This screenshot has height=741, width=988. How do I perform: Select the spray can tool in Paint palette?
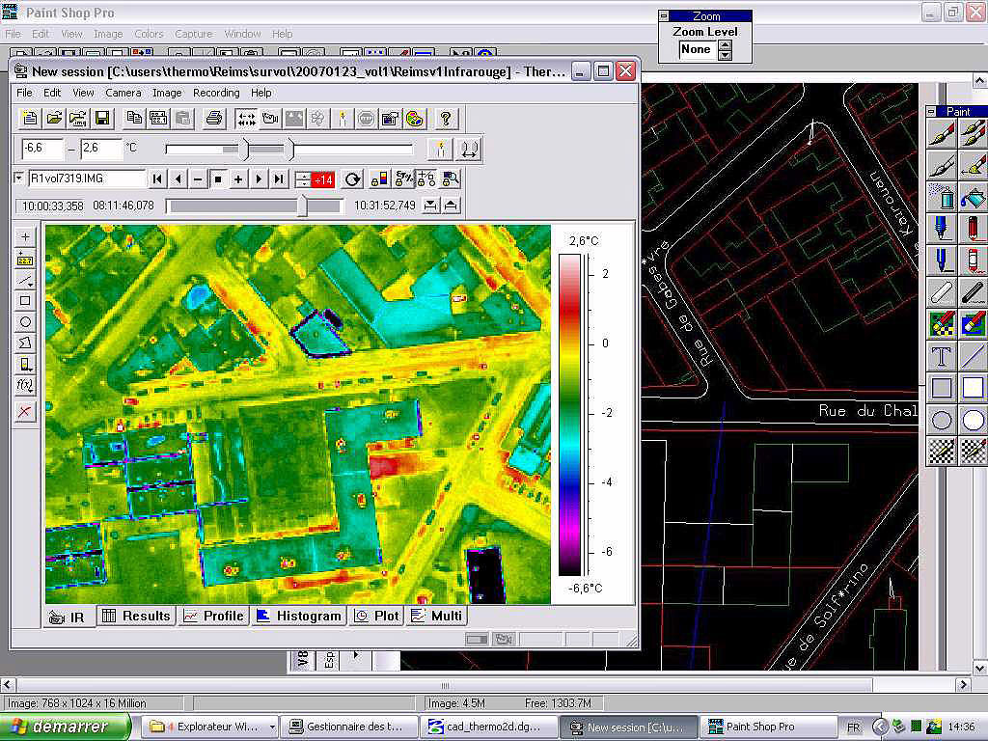click(942, 197)
